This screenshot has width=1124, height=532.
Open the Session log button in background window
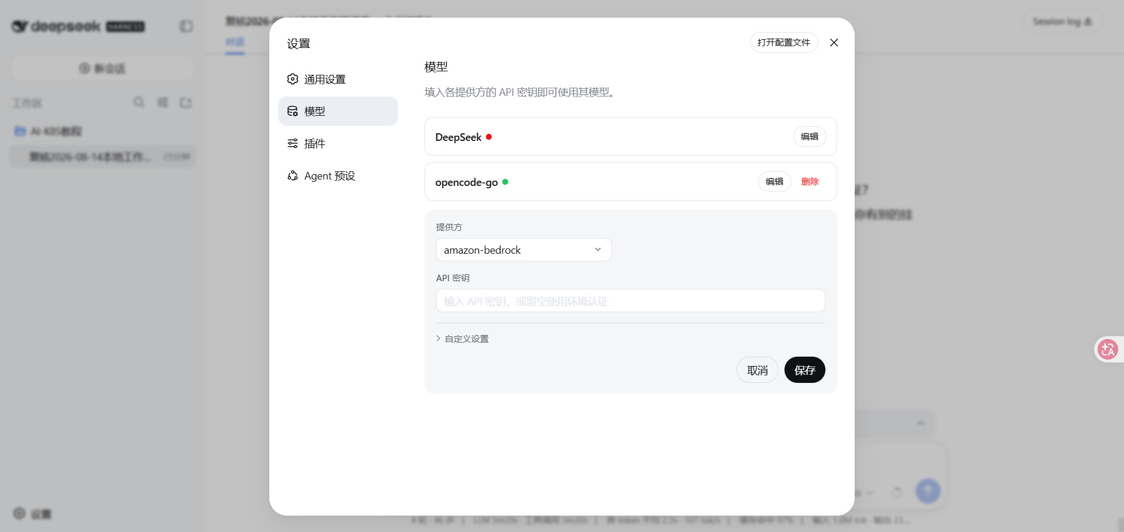pos(1063,22)
